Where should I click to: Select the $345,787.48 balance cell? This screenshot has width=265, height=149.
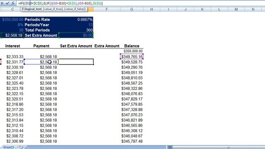tap(132, 141)
